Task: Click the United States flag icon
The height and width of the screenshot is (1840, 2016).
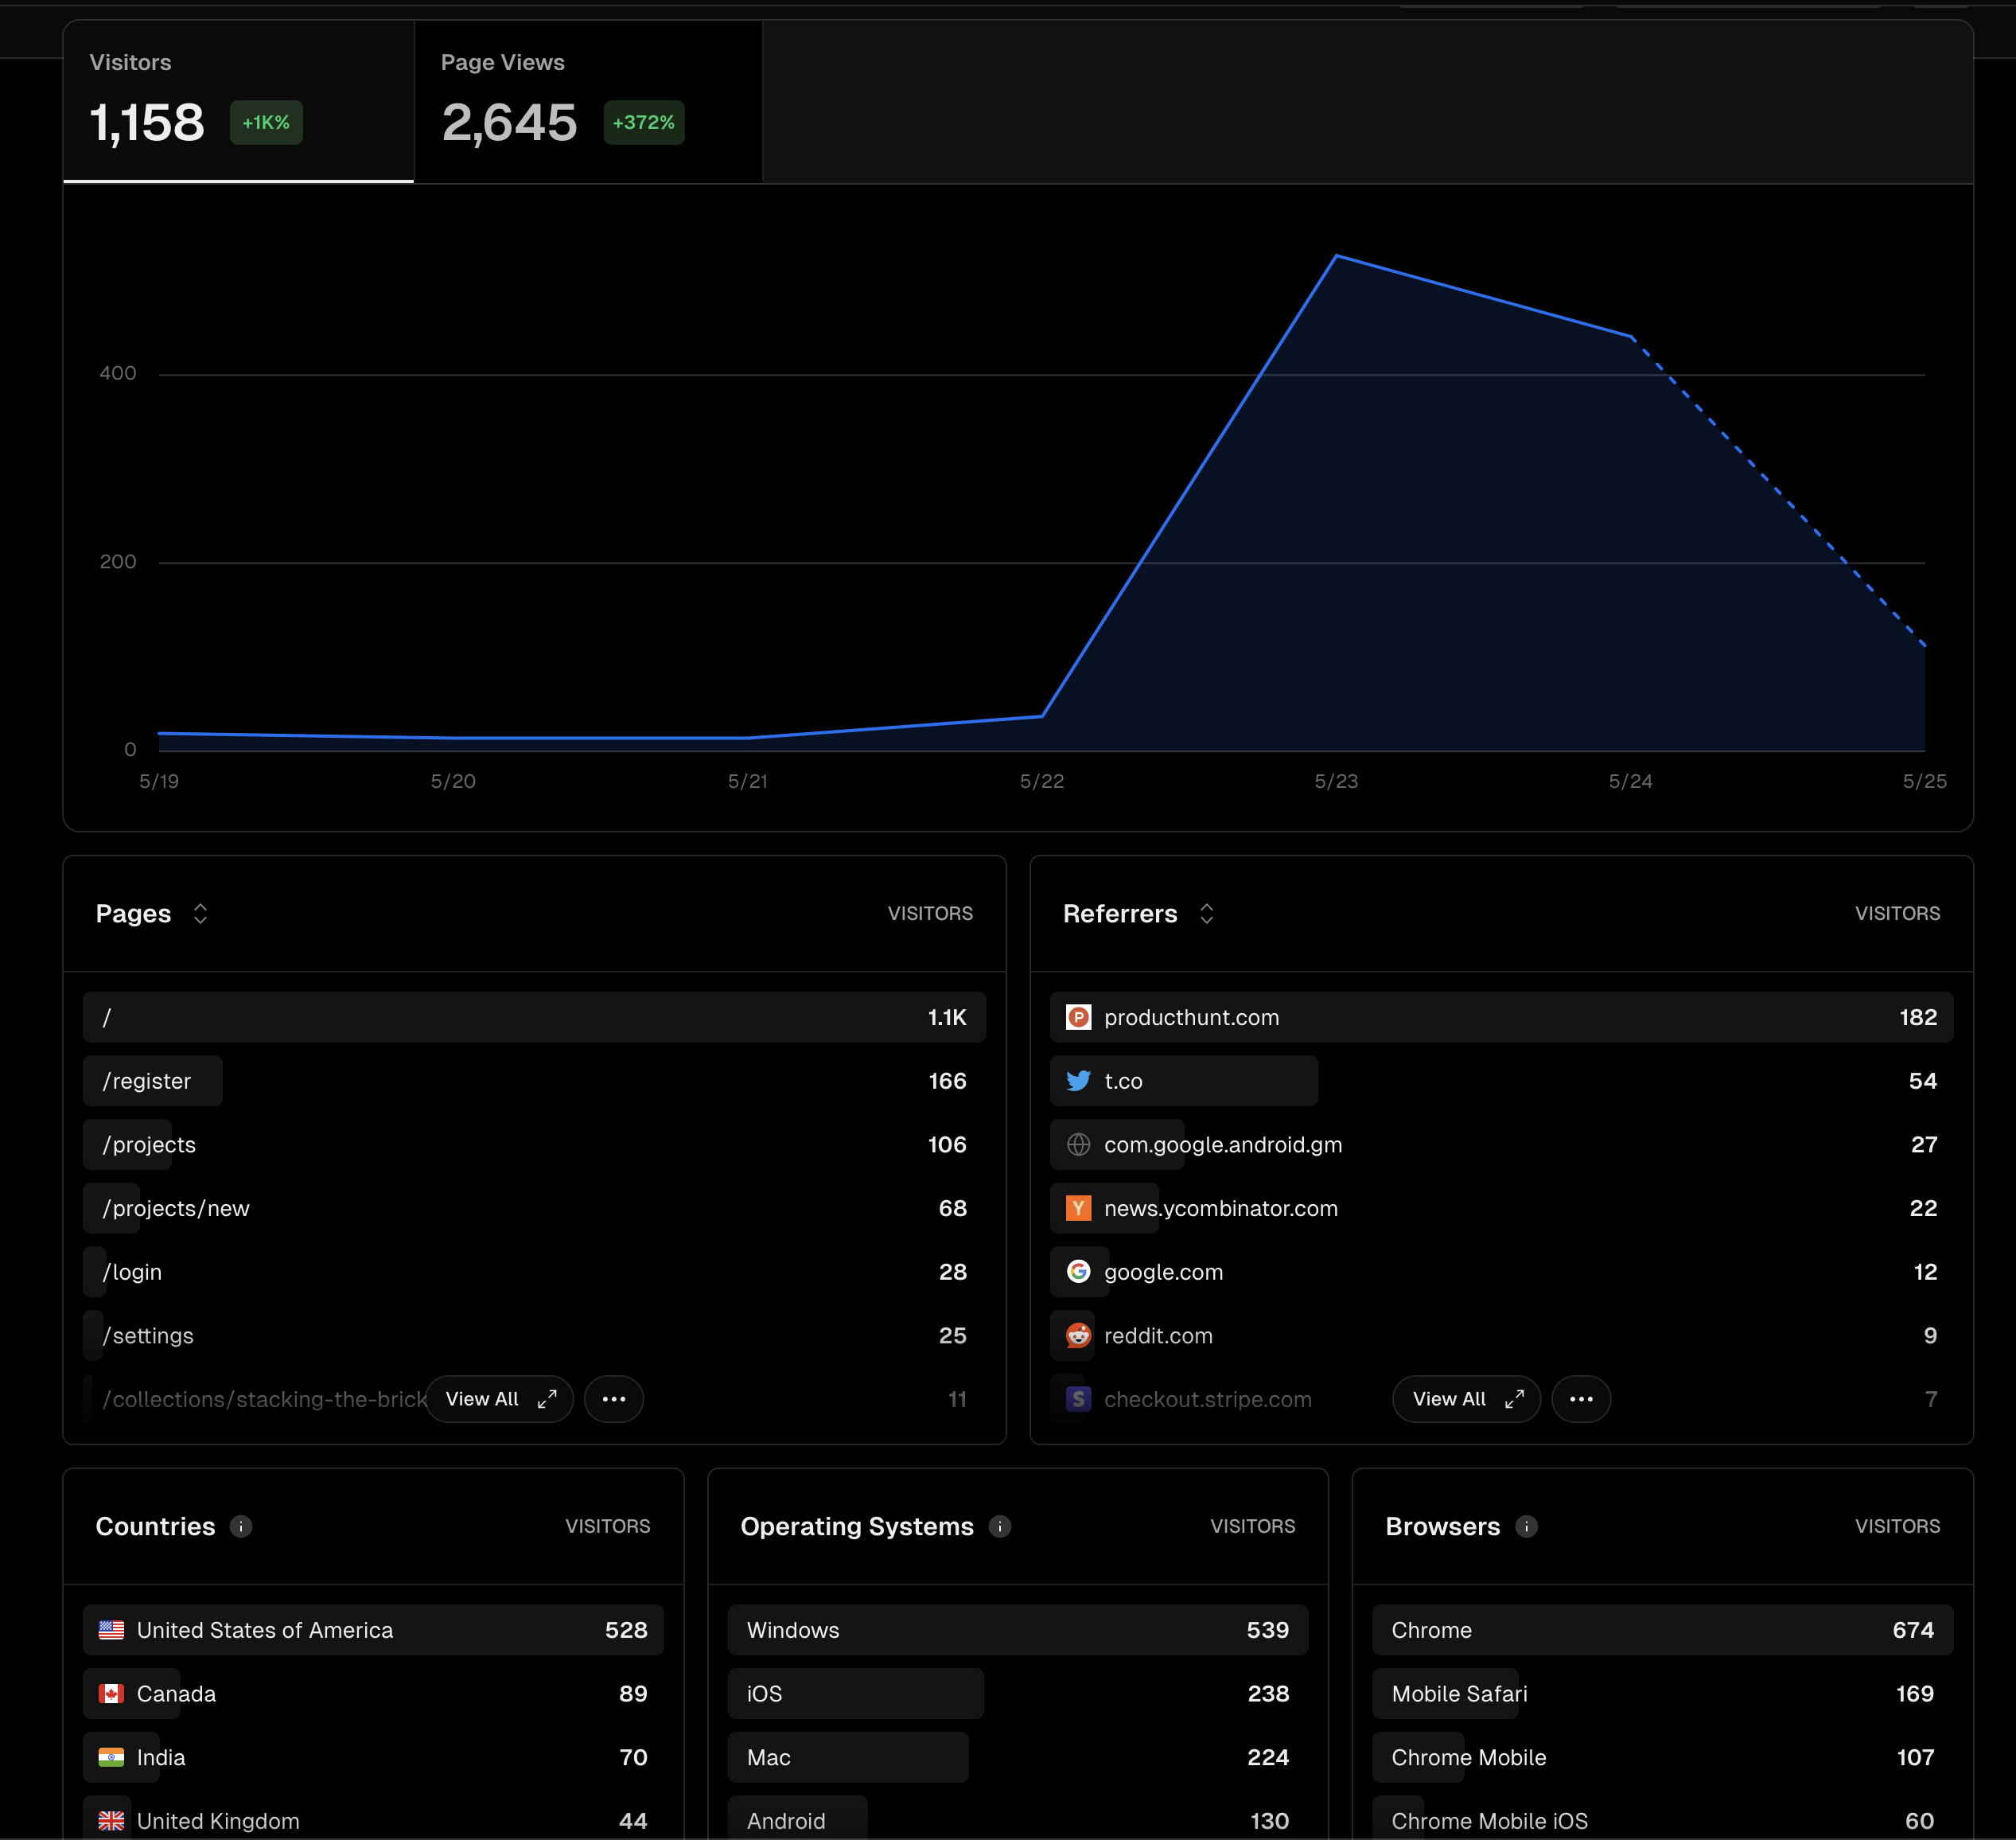Action: pos(111,1630)
